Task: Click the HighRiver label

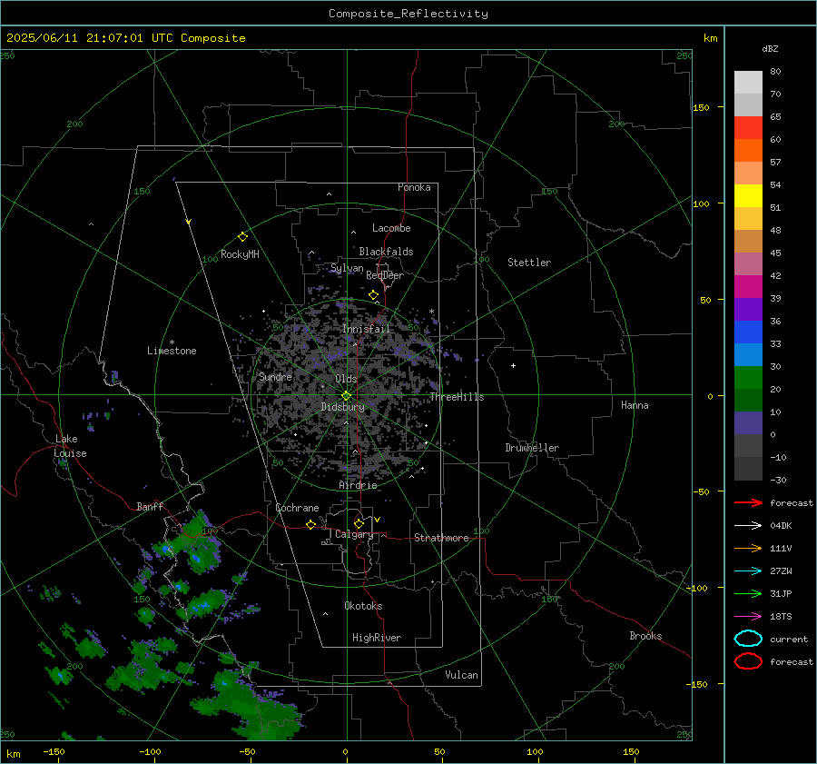Action: point(377,638)
